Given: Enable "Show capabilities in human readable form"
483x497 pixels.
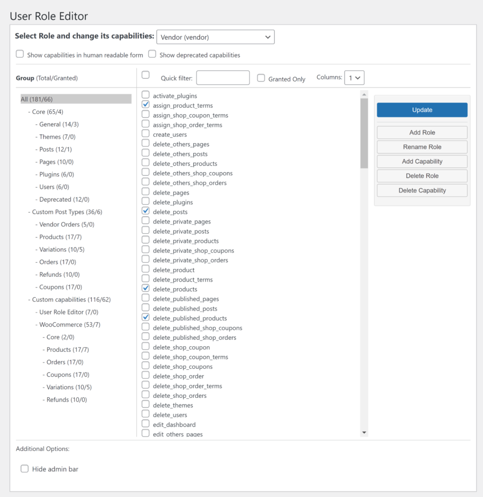Looking at the screenshot, I should point(20,54).
